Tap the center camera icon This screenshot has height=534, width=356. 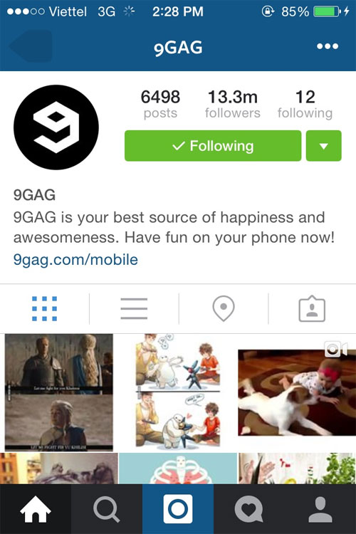click(178, 509)
